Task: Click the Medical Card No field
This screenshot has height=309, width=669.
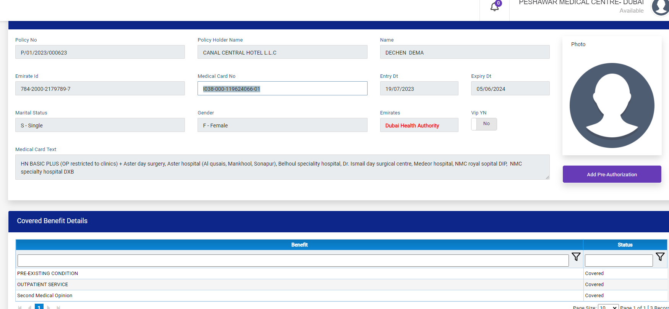Action: [282, 89]
